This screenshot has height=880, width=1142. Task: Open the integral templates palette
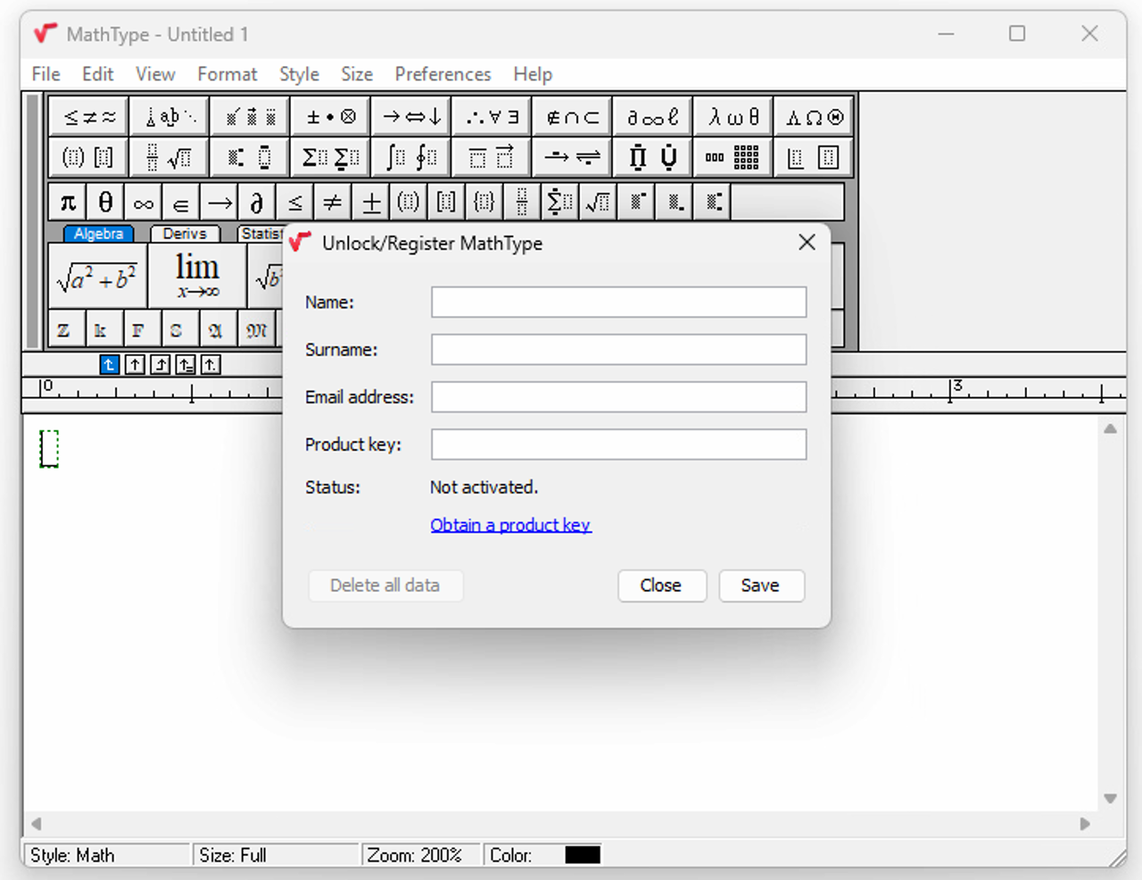point(410,157)
